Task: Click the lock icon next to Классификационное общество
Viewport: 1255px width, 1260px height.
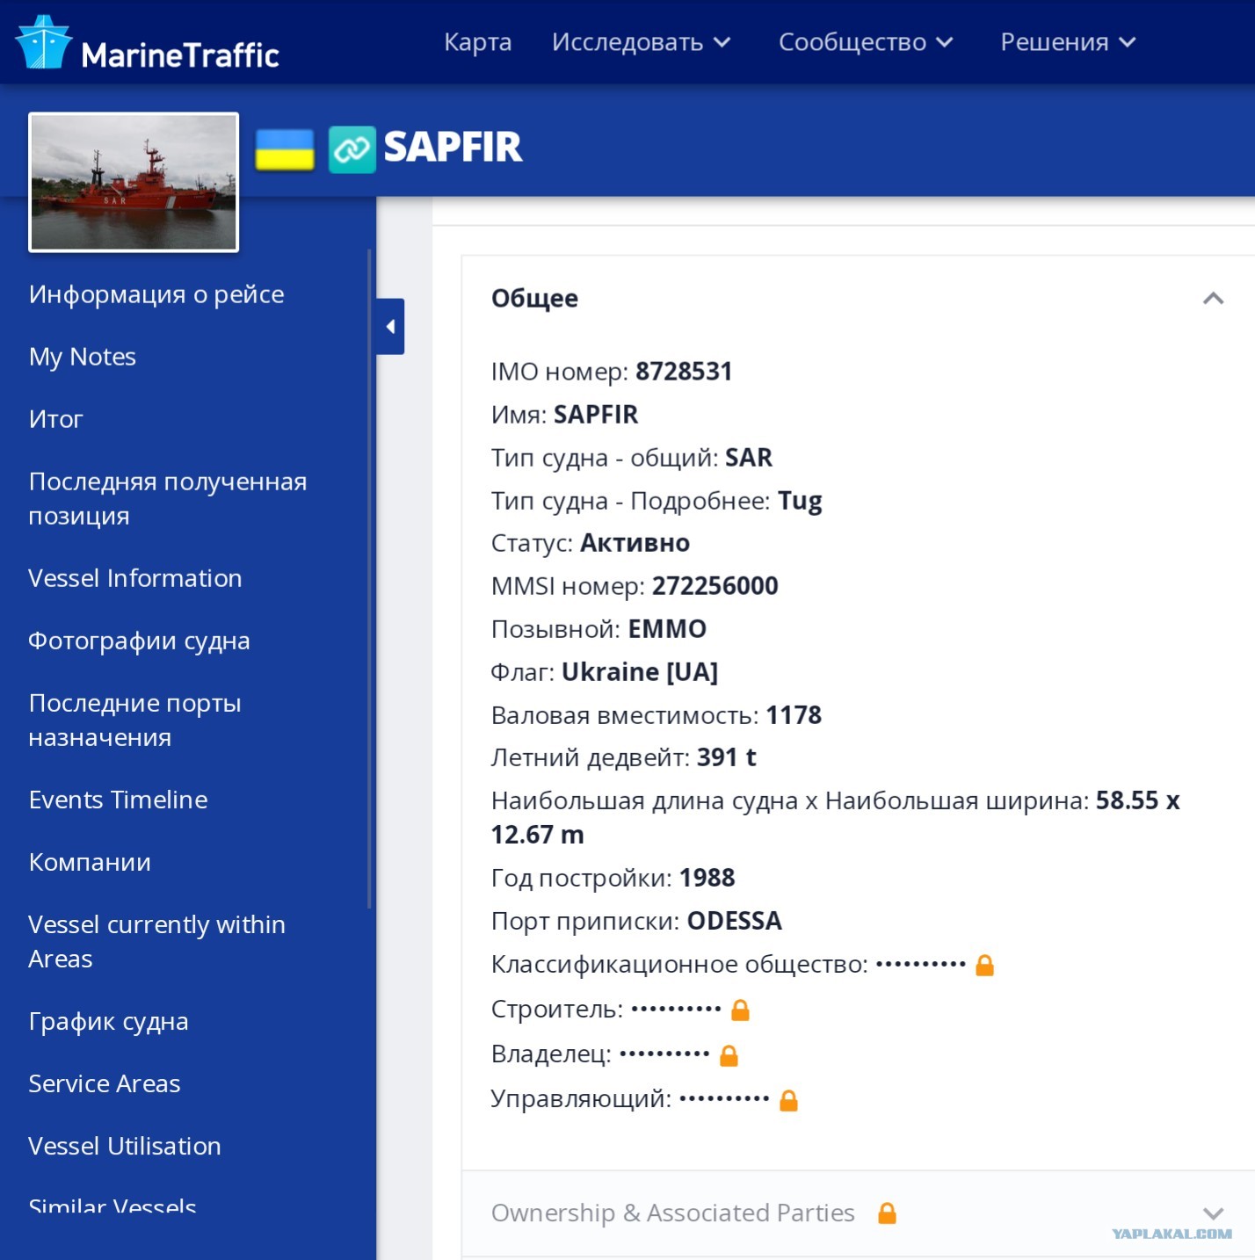Action: [985, 965]
